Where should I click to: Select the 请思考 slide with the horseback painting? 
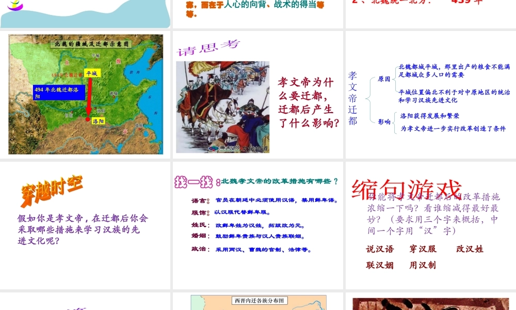pos(257,94)
